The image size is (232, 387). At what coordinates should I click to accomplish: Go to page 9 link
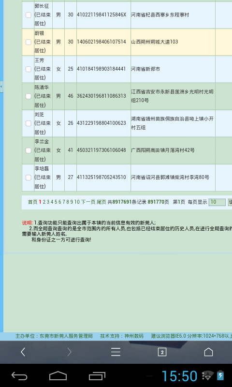72,202
